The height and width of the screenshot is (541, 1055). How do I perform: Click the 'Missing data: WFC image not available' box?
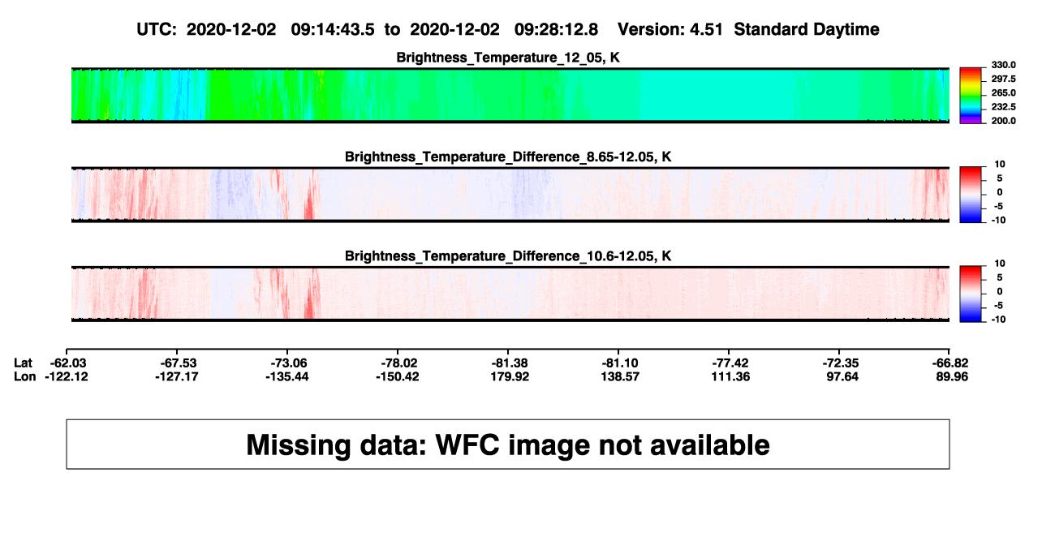508,444
